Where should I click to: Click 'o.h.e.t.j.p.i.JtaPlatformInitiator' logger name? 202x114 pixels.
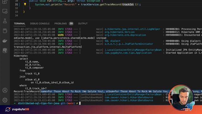coord(129,44)
